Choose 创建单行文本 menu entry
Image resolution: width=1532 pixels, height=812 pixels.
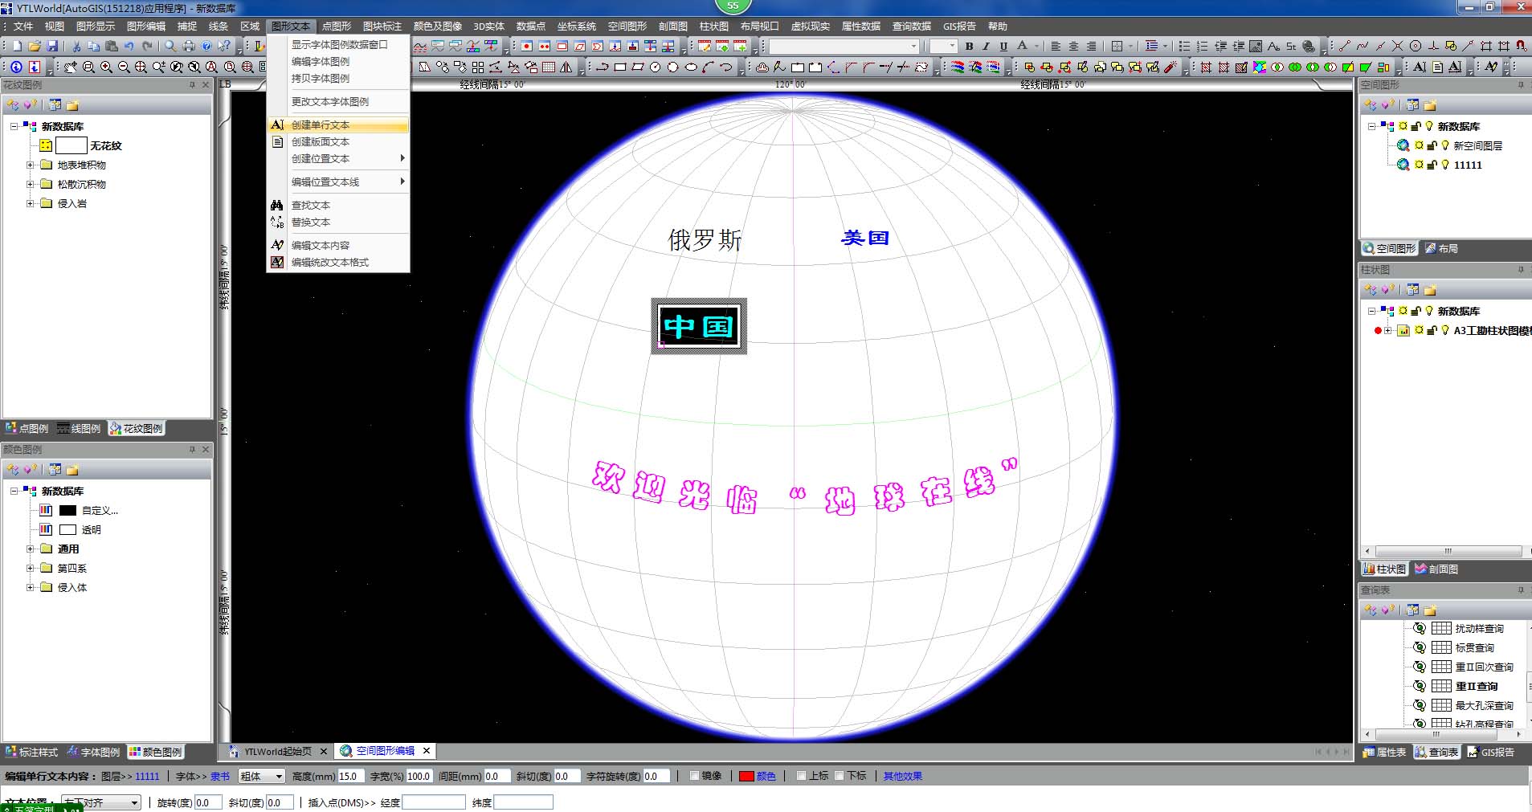[339, 124]
